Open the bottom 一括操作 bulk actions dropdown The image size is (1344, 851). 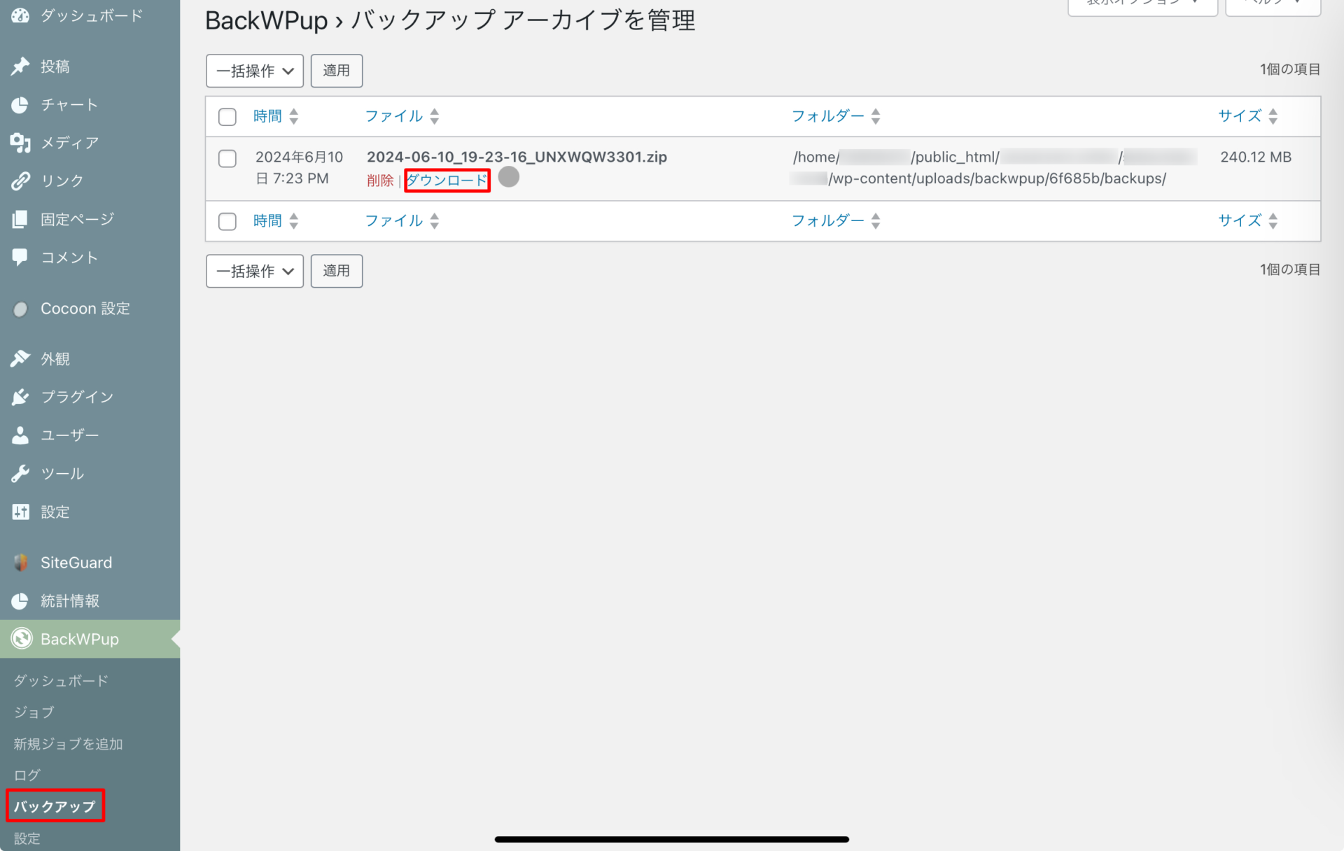pyautogui.click(x=254, y=271)
